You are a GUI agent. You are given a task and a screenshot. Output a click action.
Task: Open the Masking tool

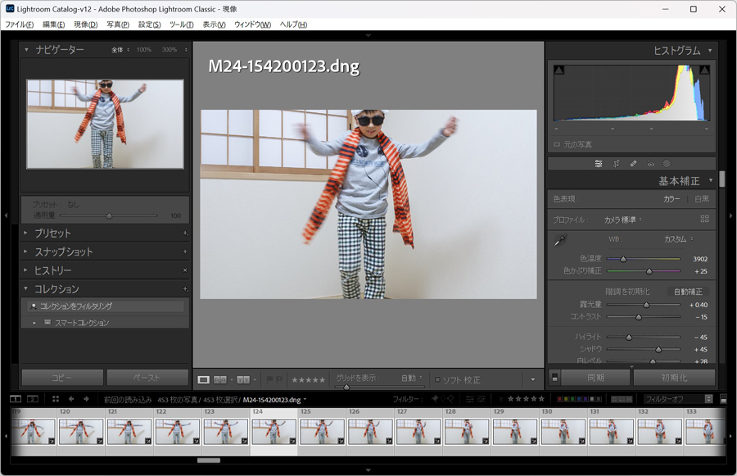point(667,164)
